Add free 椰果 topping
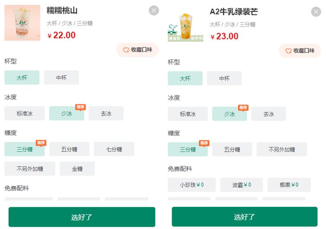The image size is (326, 229). coord(289,185)
